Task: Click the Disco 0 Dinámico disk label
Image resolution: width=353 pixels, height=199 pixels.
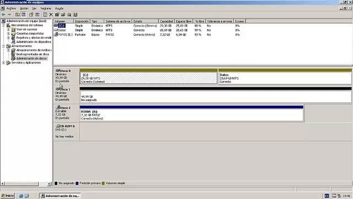Action: 66,76
